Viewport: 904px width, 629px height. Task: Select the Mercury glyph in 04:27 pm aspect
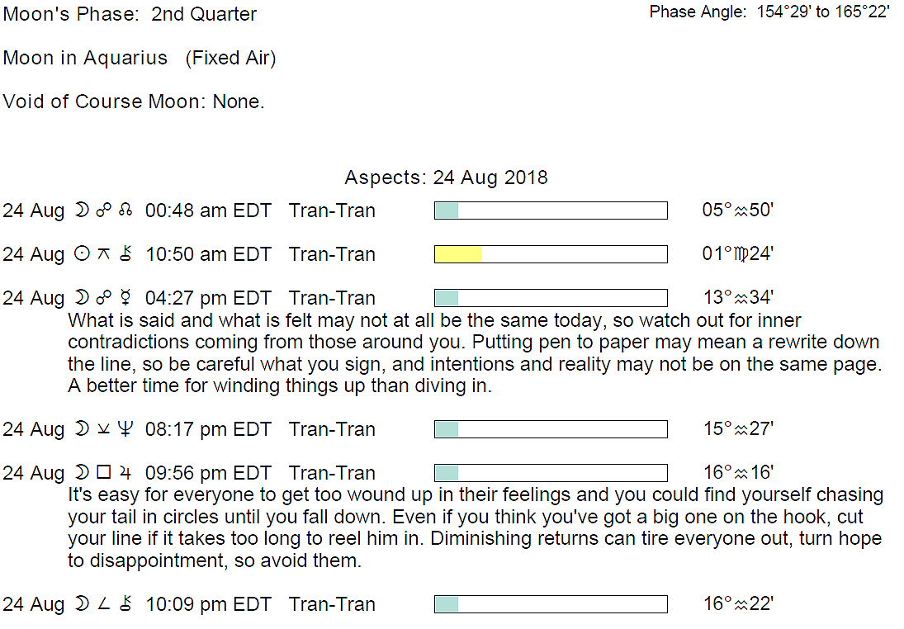point(125,299)
